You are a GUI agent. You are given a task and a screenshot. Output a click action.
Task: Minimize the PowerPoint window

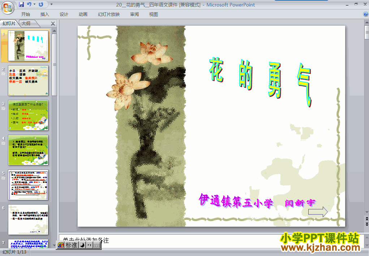[347, 4]
